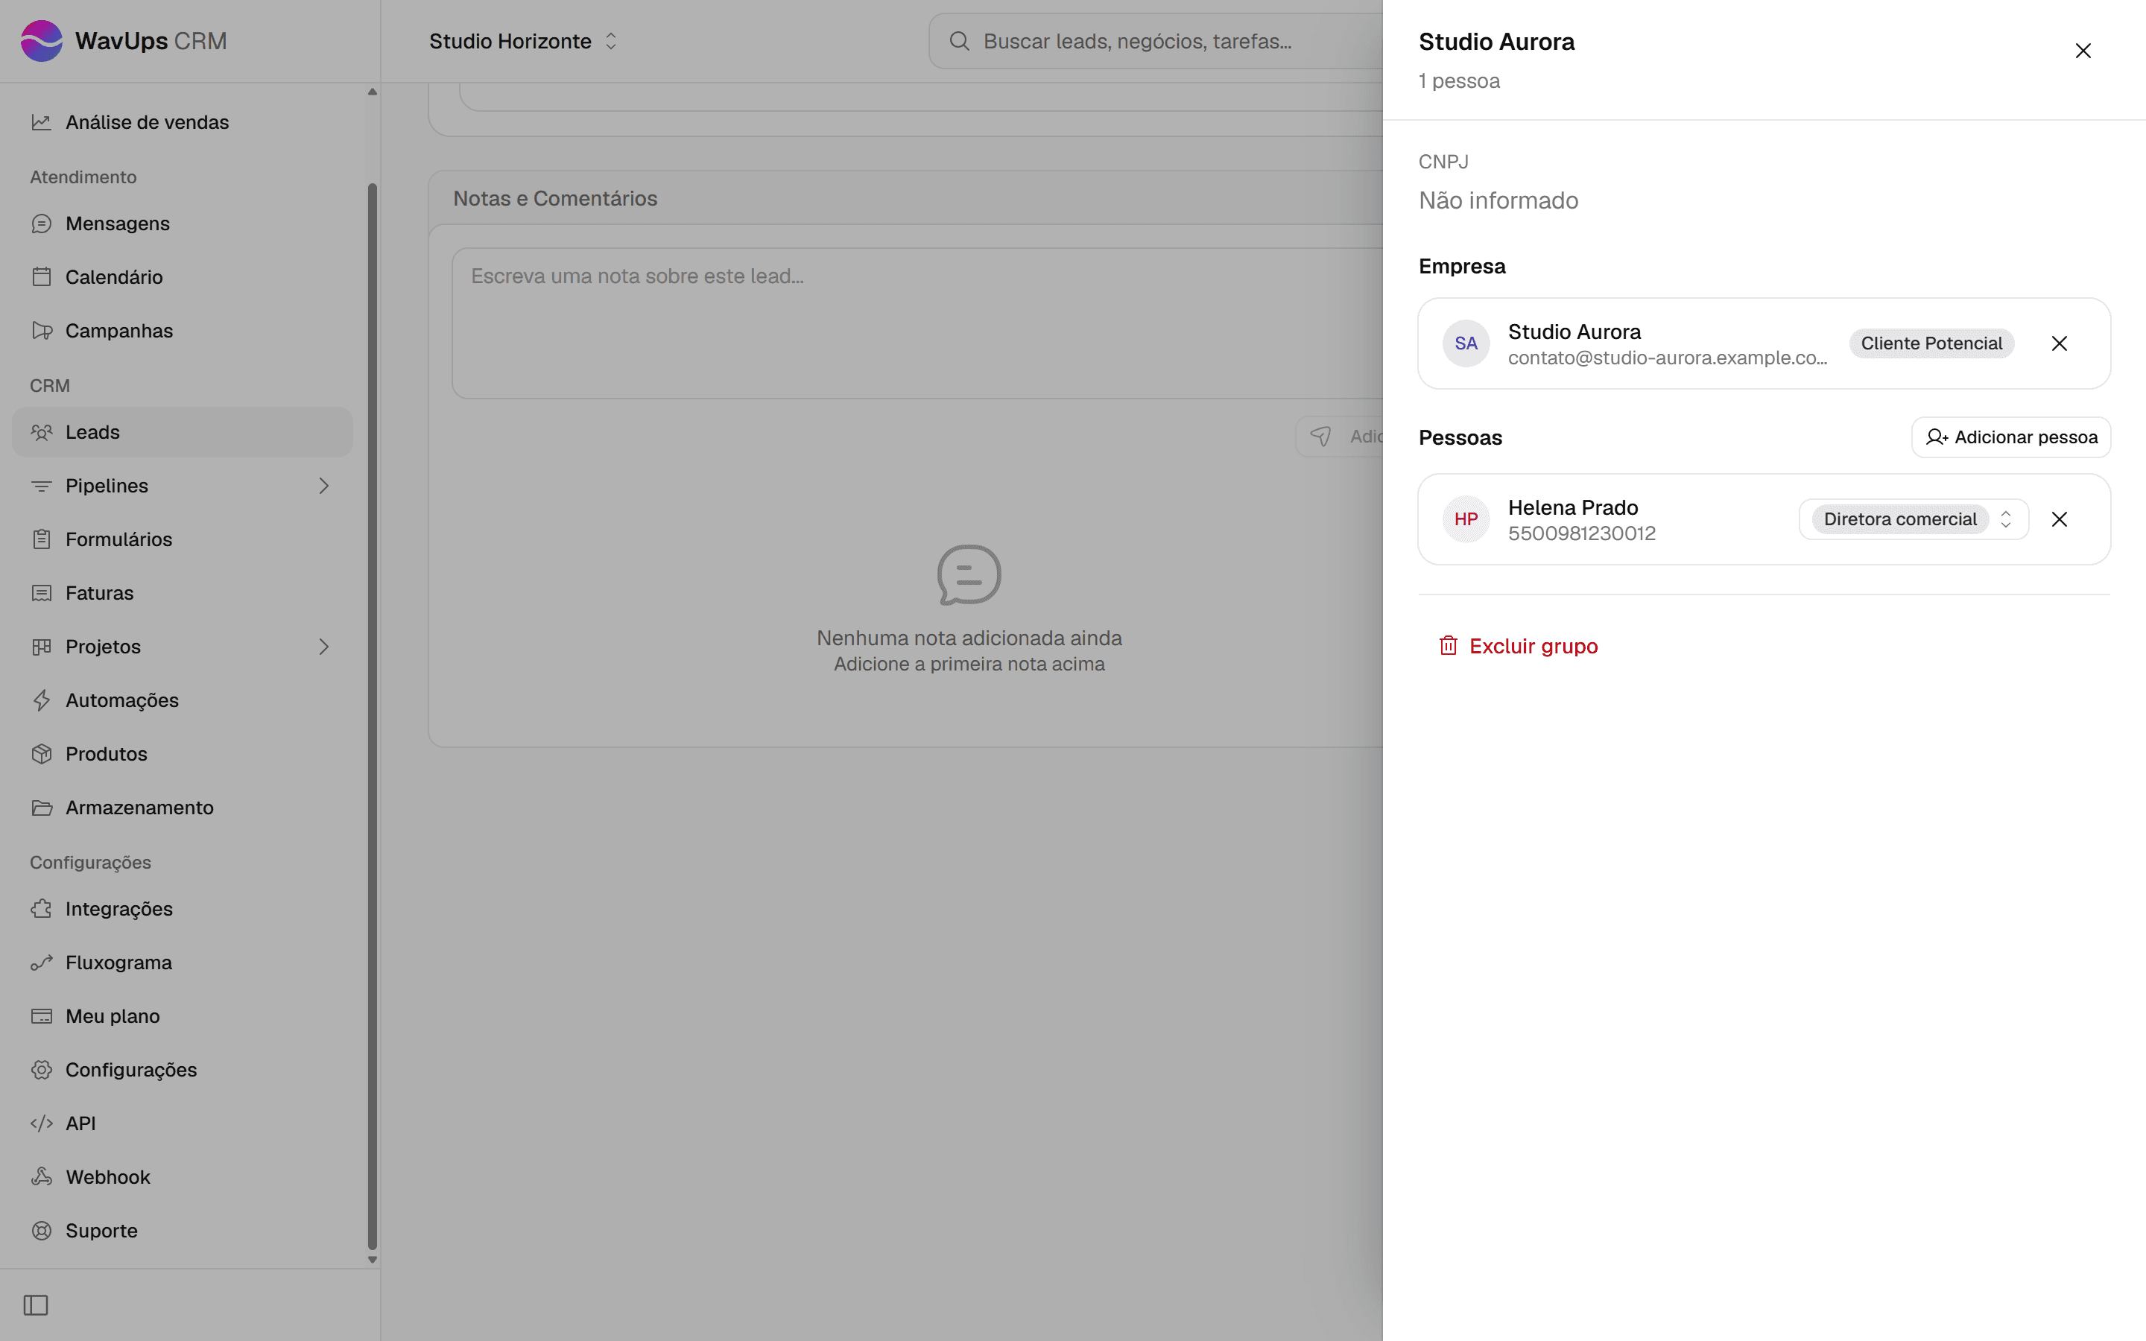Click the sidebar scrollbar down arrow
2146x1341 pixels.
coord(373,1259)
